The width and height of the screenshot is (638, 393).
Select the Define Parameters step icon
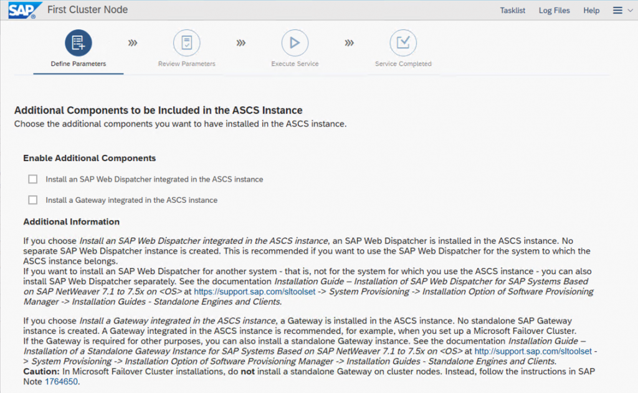coord(78,43)
